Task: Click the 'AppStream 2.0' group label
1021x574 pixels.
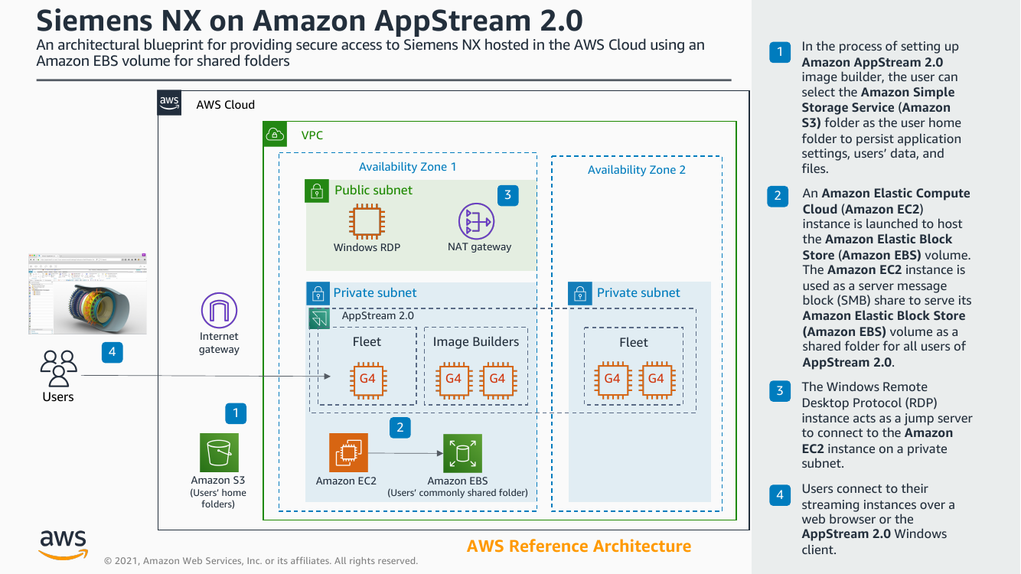Action: [378, 315]
